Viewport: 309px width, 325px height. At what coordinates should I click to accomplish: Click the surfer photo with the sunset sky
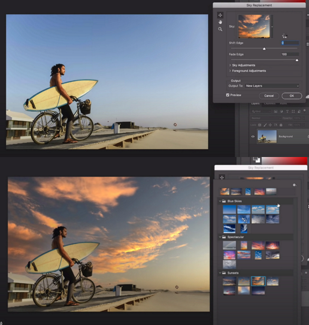[109, 244]
